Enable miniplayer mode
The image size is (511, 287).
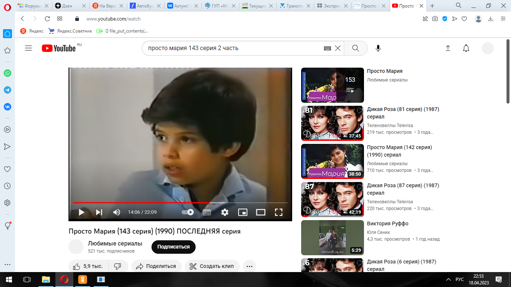click(243, 212)
